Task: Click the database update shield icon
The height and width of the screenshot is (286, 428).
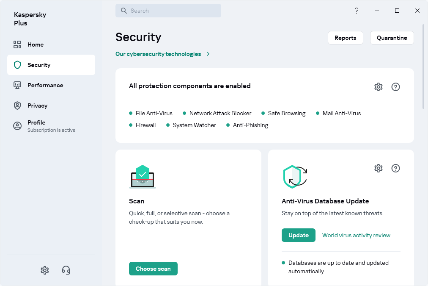Action: [295, 177]
